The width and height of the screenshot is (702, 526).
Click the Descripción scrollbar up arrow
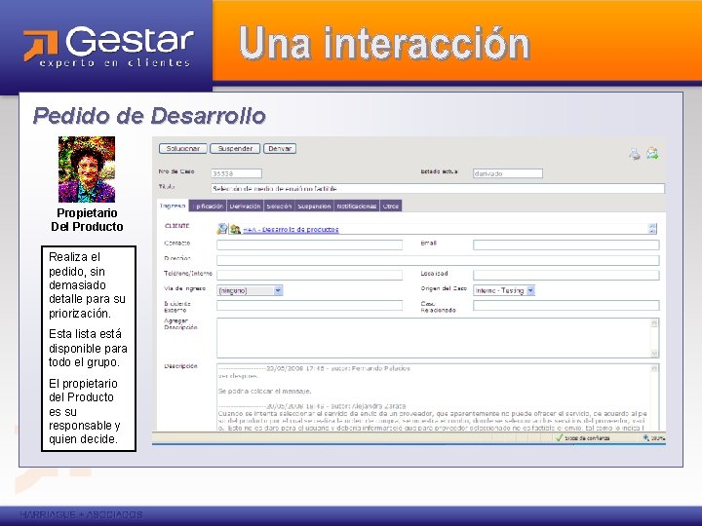click(654, 368)
